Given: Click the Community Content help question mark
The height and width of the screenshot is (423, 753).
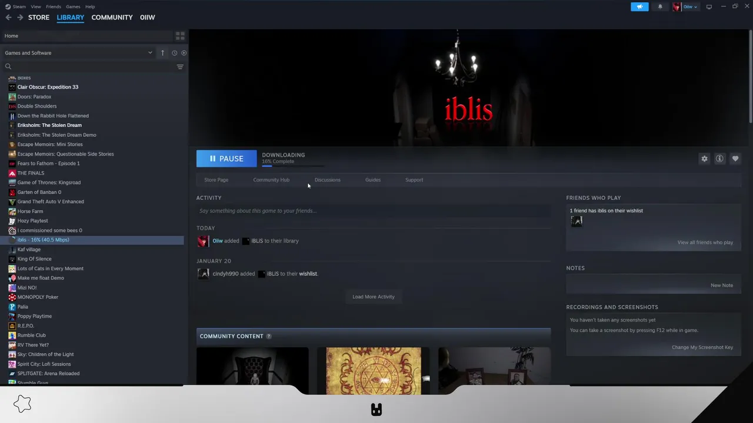Looking at the screenshot, I should click(x=268, y=336).
